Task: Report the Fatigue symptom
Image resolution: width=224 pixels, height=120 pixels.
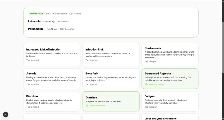Action: tap(170, 101)
